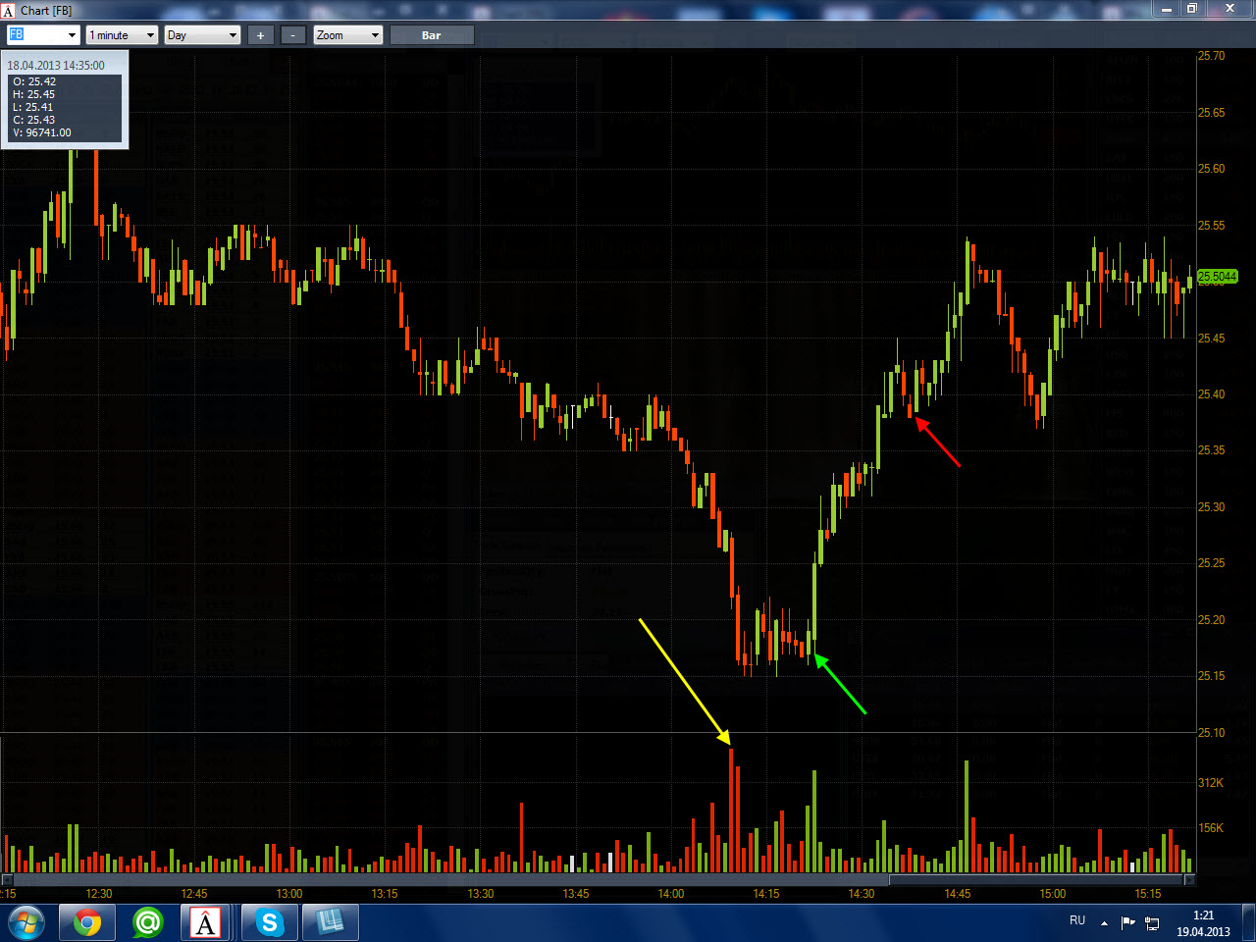The image size is (1256, 942).
Task: Switch to the red A trading app
Action: [x=205, y=923]
